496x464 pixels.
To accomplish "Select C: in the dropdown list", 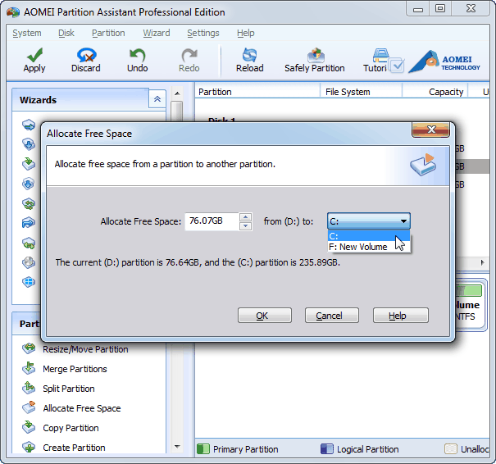I will click(369, 236).
